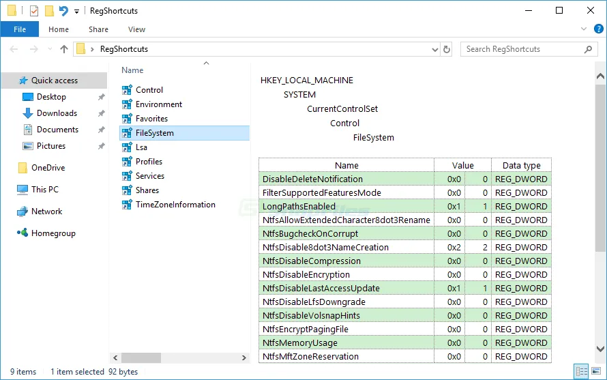607x380 pixels.
Task: Select the Environment registry shortcut icon
Action: click(x=127, y=104)
